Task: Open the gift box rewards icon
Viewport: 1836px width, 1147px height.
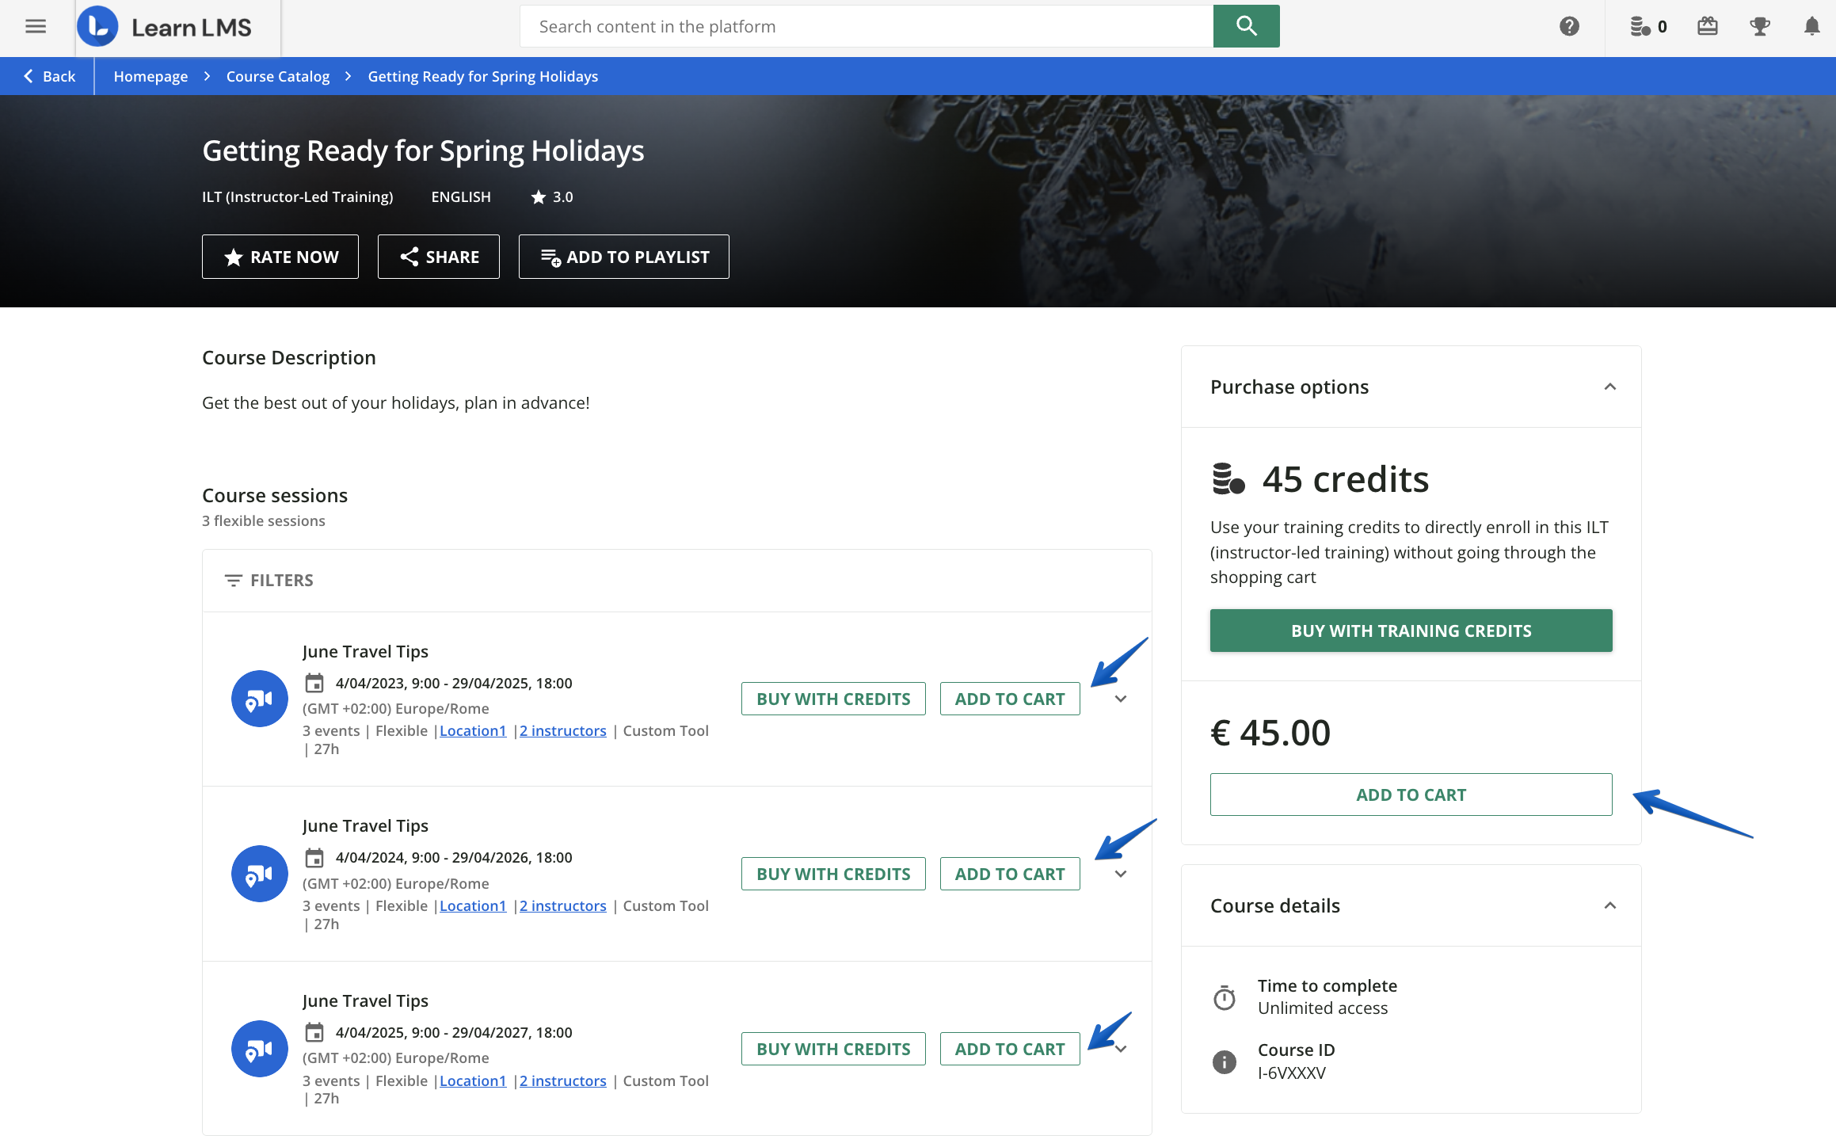Action: 1708,27
